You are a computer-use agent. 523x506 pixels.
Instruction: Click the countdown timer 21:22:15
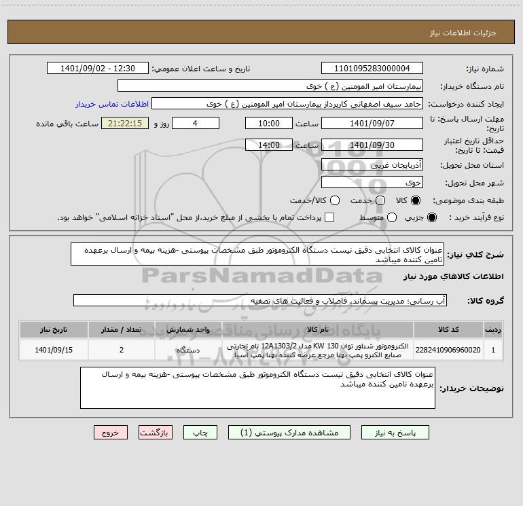pos(125,123)
